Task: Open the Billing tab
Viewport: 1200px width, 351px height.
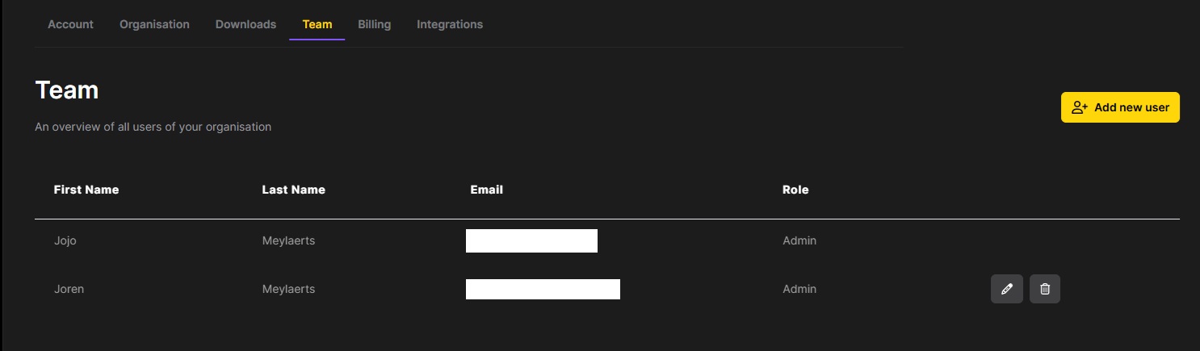Action: point(374,24)
